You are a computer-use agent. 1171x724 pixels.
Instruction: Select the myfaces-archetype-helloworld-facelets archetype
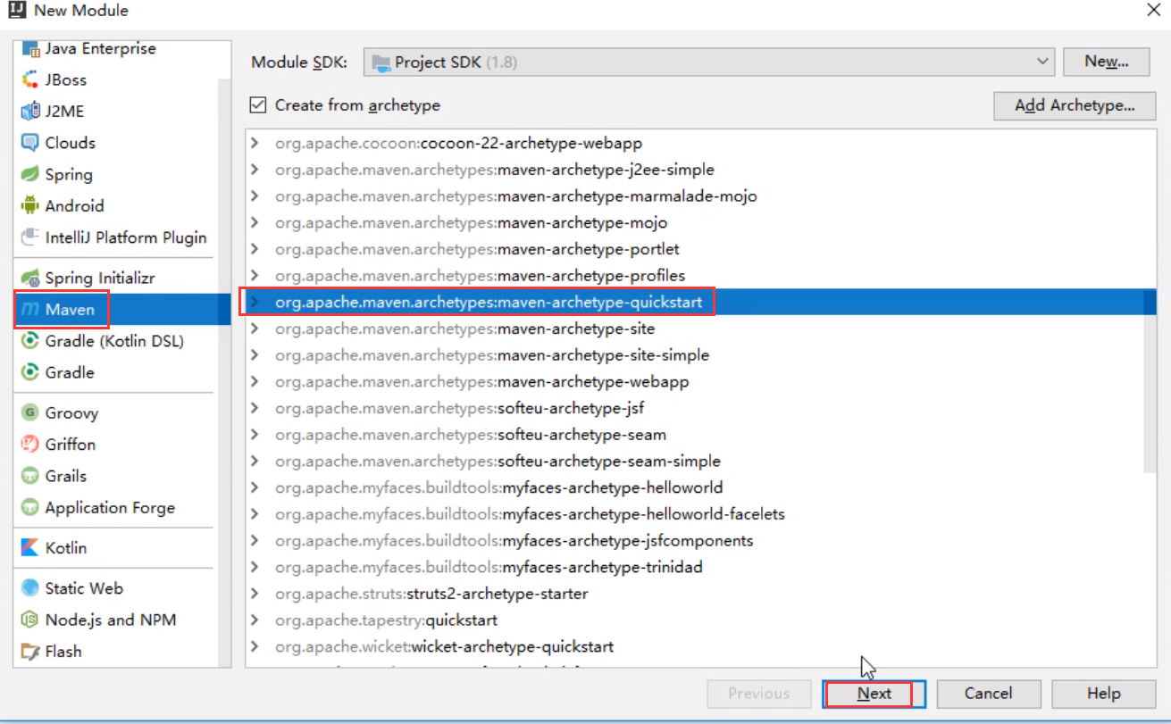[530, 514]
